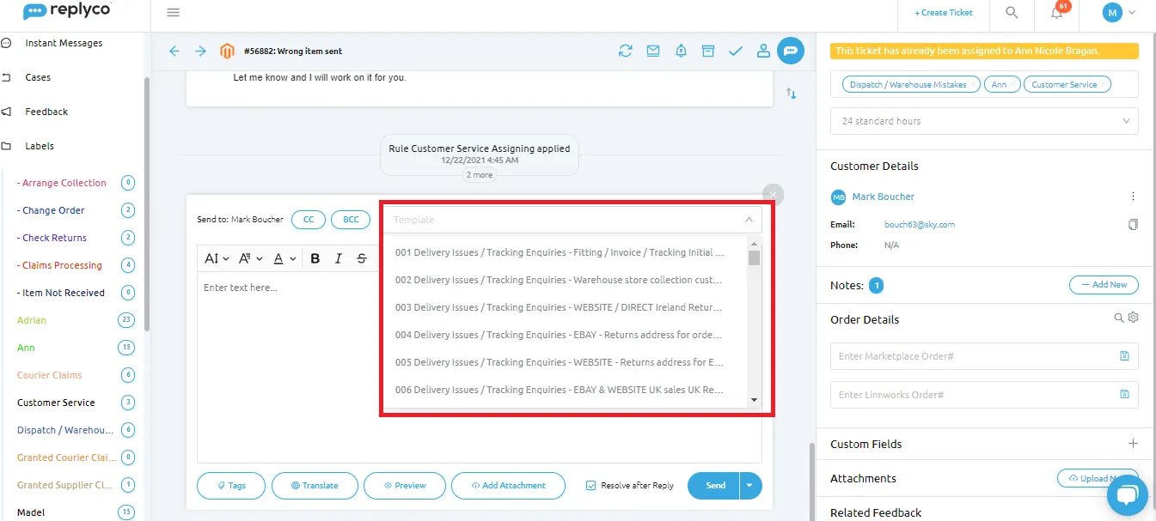Click the Add Attachment button
The width and height of the screenshot is (1156, 521).
point(508,486)
